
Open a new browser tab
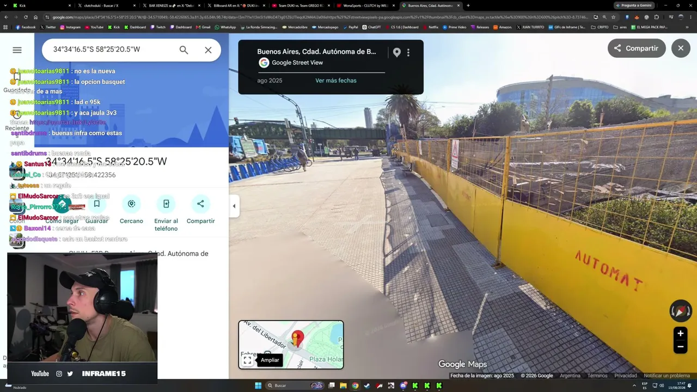[x=468, y=5]
